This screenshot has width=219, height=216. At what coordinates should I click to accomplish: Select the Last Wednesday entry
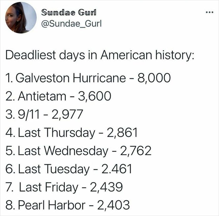click(61, 151)
